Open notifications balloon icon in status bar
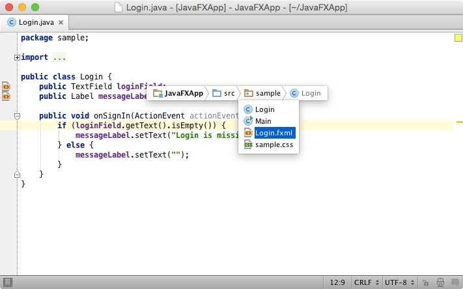Screen dimensions: 463x289 pos(455,282)
